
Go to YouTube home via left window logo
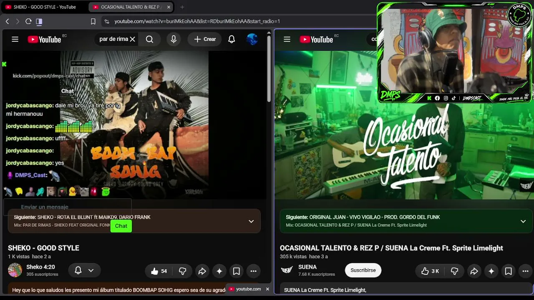tap(45, 39)
